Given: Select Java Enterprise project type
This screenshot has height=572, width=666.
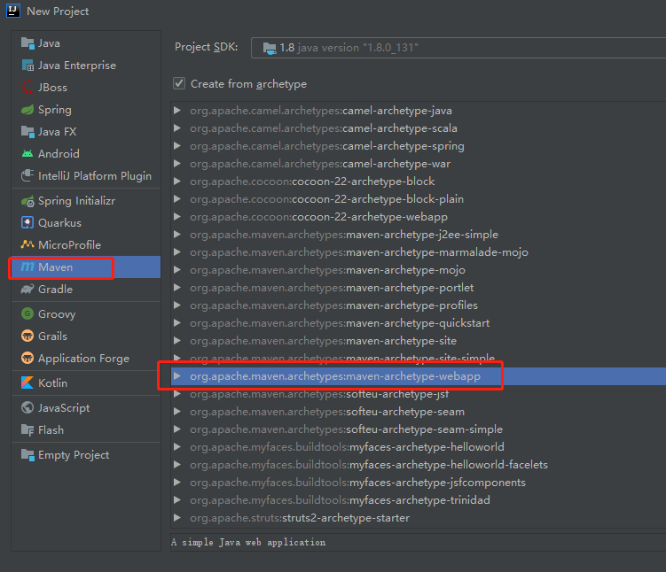Looking at the screenshot, I should click(x=86, y=66).
